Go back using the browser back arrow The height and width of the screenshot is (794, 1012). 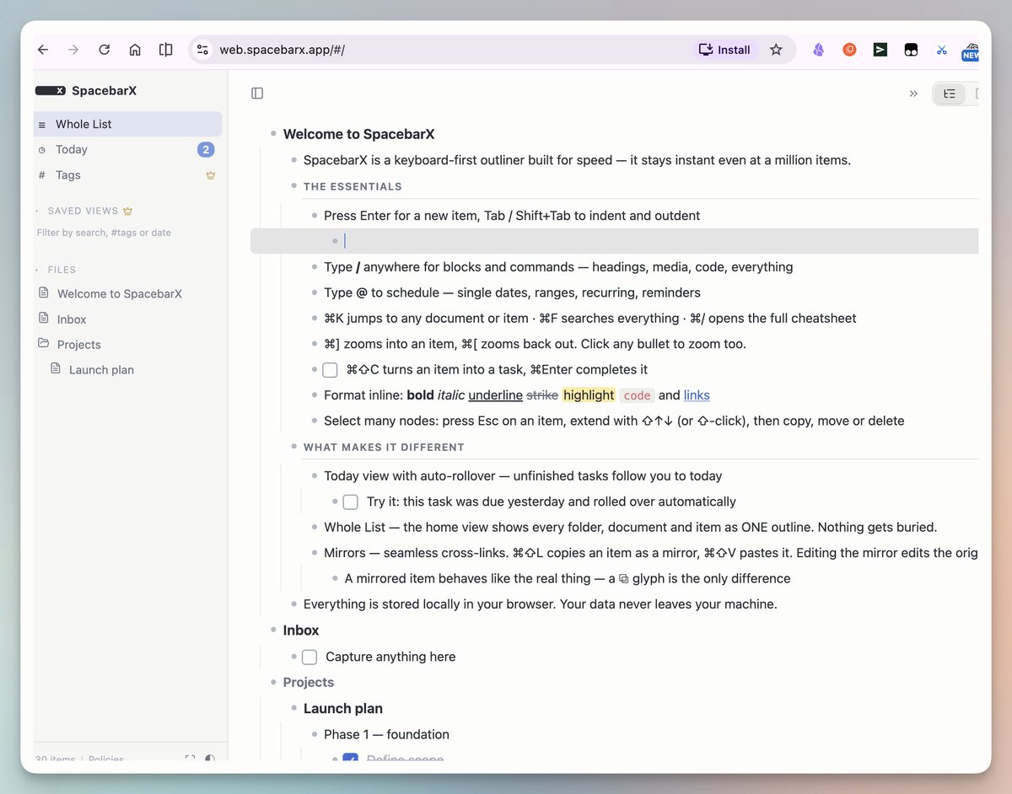(x=43, y=50)
